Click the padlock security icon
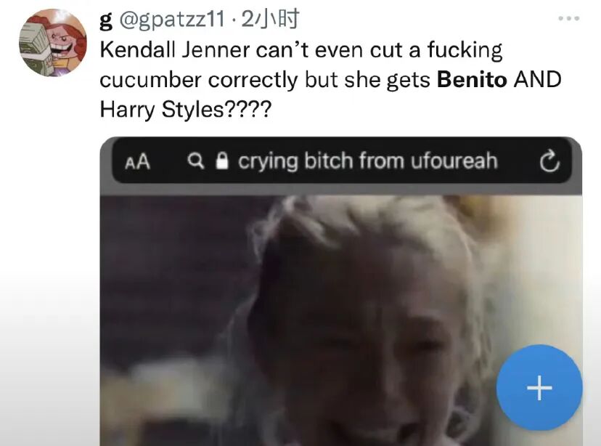The height and width of the screenshot is (446, 601). [x=222, y=161]
